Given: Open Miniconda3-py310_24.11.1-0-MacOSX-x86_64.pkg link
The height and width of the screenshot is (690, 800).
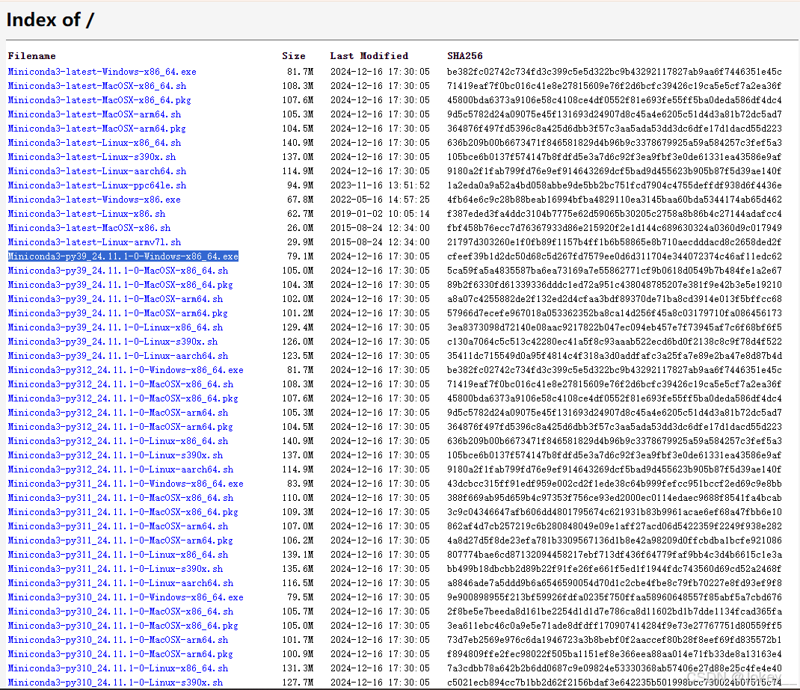Looking at the screenshot, I should (123, 626).
